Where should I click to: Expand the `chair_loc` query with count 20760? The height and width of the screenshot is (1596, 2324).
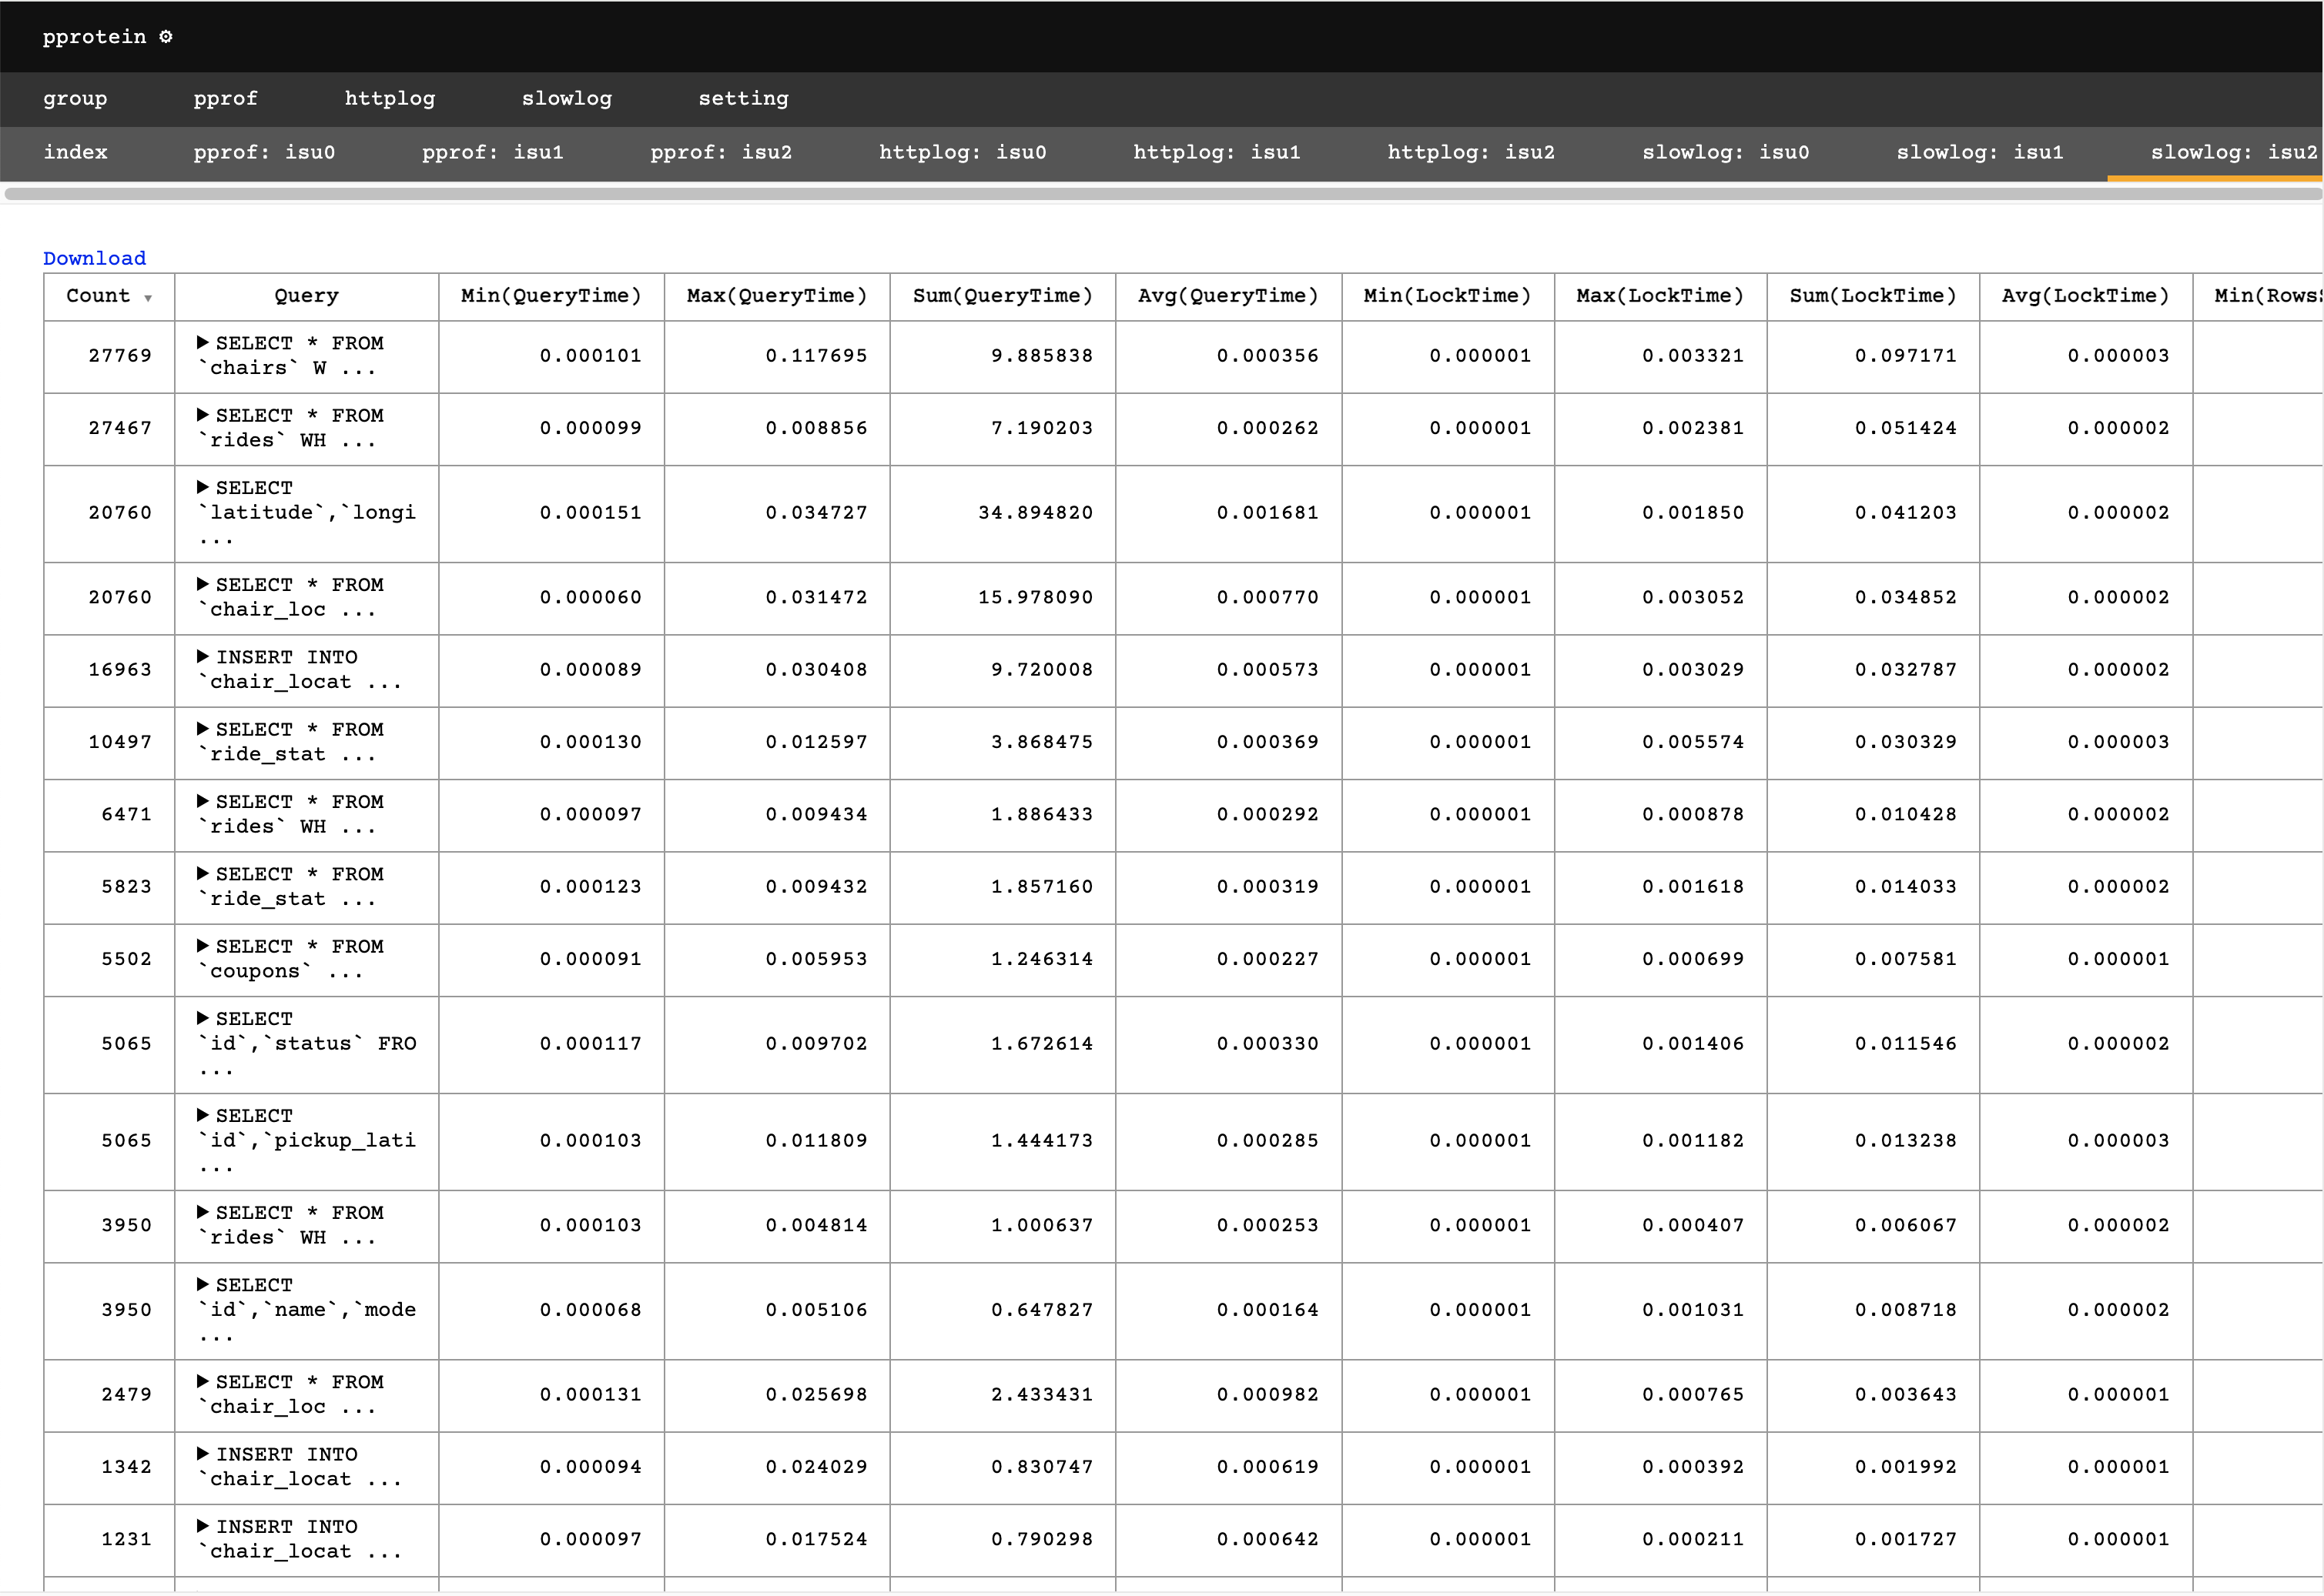click(x=203, y=584)
